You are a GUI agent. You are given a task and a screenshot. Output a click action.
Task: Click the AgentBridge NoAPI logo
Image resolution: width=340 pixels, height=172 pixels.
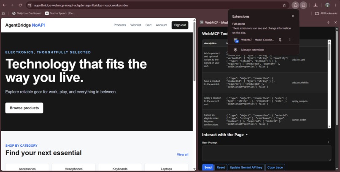click(x=25, y=25)
